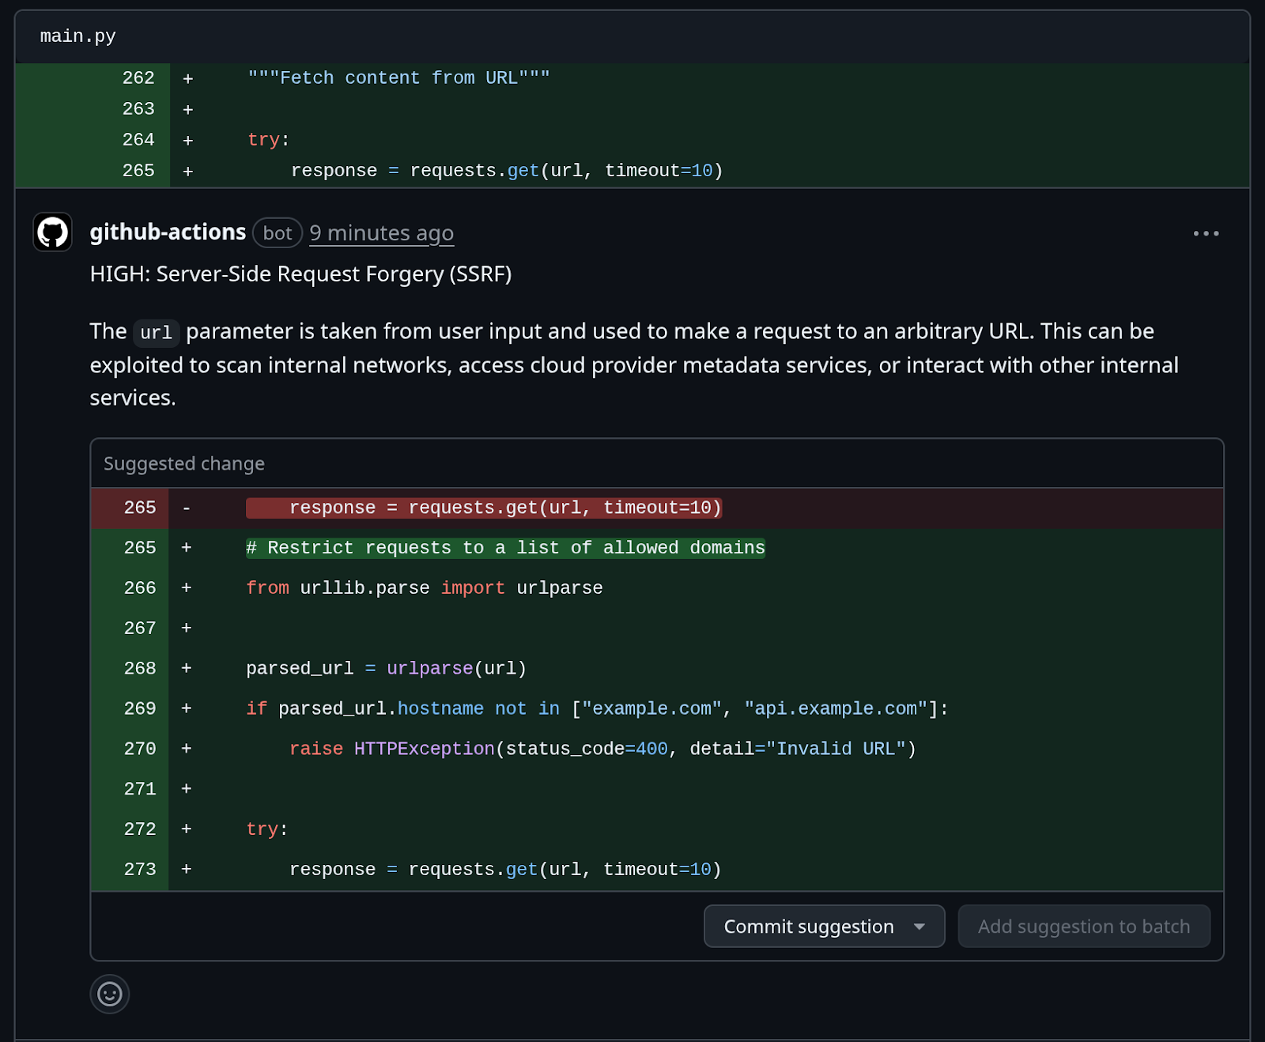Click line number 273 in the suggestion
The width and height of the screenshot is (1265, 1042).
click(140, 870)
